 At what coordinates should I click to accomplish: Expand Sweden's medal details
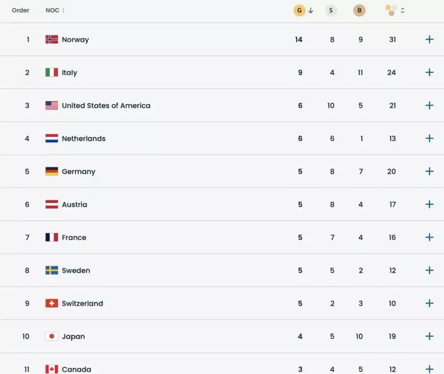pyautogui.click(x=429, y=270)
